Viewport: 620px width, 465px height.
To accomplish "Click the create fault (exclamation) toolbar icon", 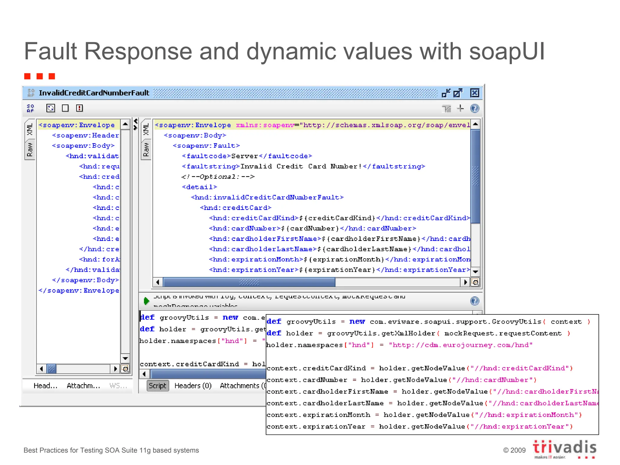I will pos(80,108).
